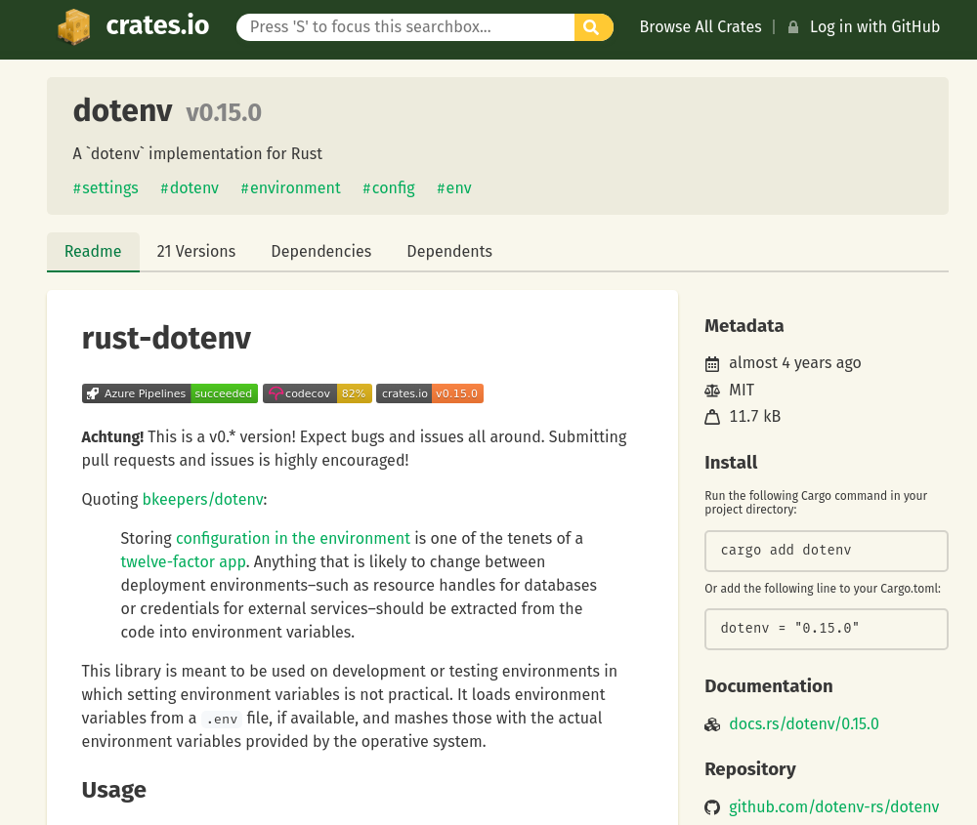Click the Repository sidebar heading

pyautogui.click(x=750, y=769)
